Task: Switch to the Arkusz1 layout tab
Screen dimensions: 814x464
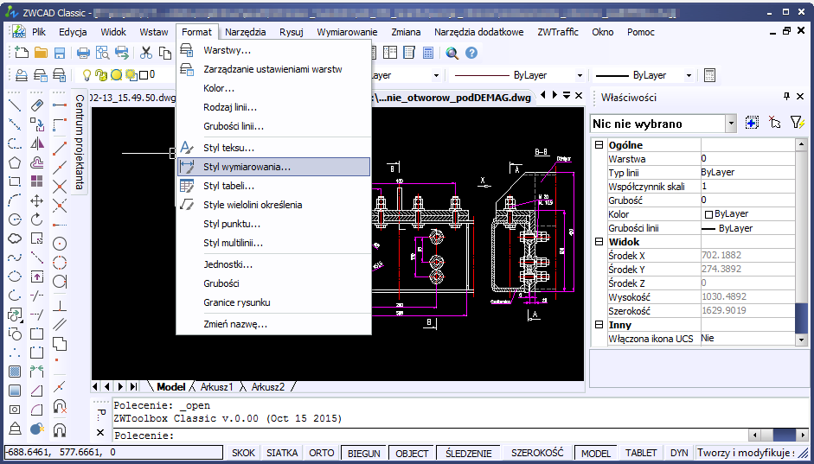Action: coord(217,387)
